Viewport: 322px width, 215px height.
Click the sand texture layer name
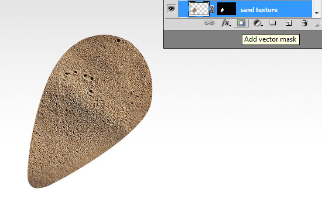(x=259, y=9)
